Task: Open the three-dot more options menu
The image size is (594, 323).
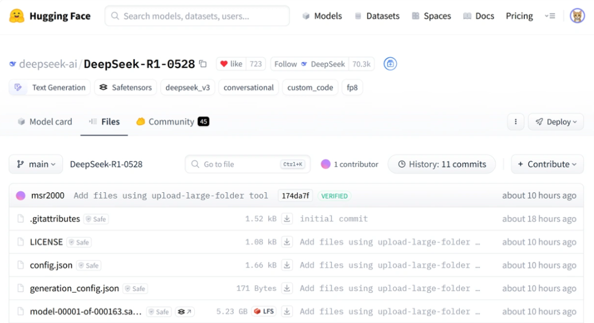Action: pos(515,122)
